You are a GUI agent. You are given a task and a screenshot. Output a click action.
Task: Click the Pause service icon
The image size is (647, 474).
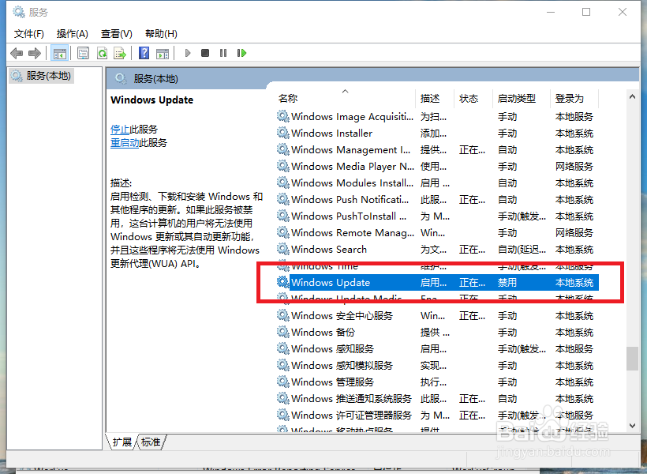pos(223,53)
